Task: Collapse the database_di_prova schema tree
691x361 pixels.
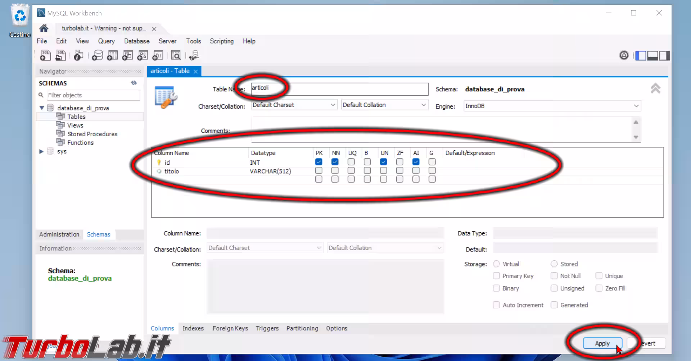Action: [x=42, y=108]
